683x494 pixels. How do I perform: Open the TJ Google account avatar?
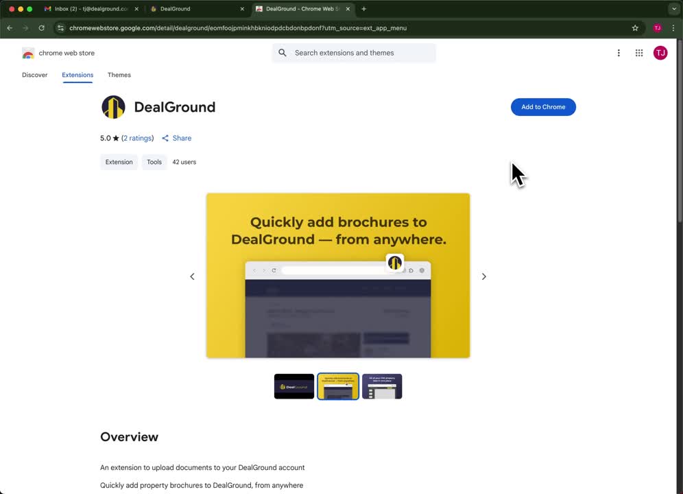tap(660, 53)
